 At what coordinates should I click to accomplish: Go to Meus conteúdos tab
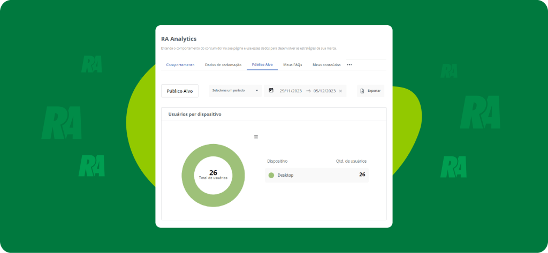click(326, 65)
